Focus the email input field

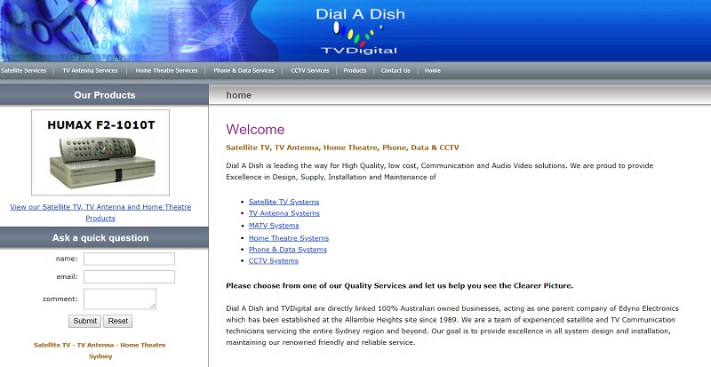pos(129,276)
